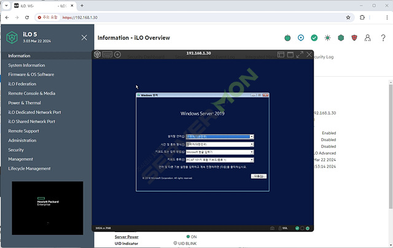Viewport: 393px width, 248px height.
Task: Click Next button in Windows Setup
Action: [x=259, y=176]
